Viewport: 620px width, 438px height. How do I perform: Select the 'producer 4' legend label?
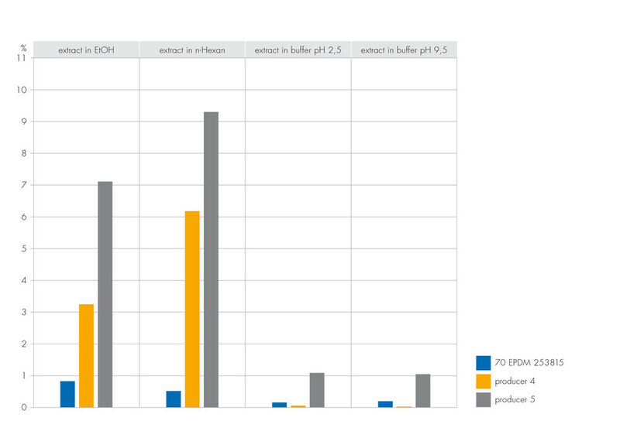515,382
